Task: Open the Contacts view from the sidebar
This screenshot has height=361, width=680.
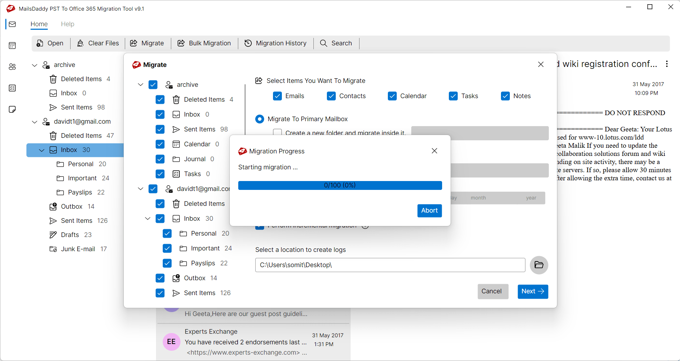Action: pyautogui.click(x=12, y=67)
